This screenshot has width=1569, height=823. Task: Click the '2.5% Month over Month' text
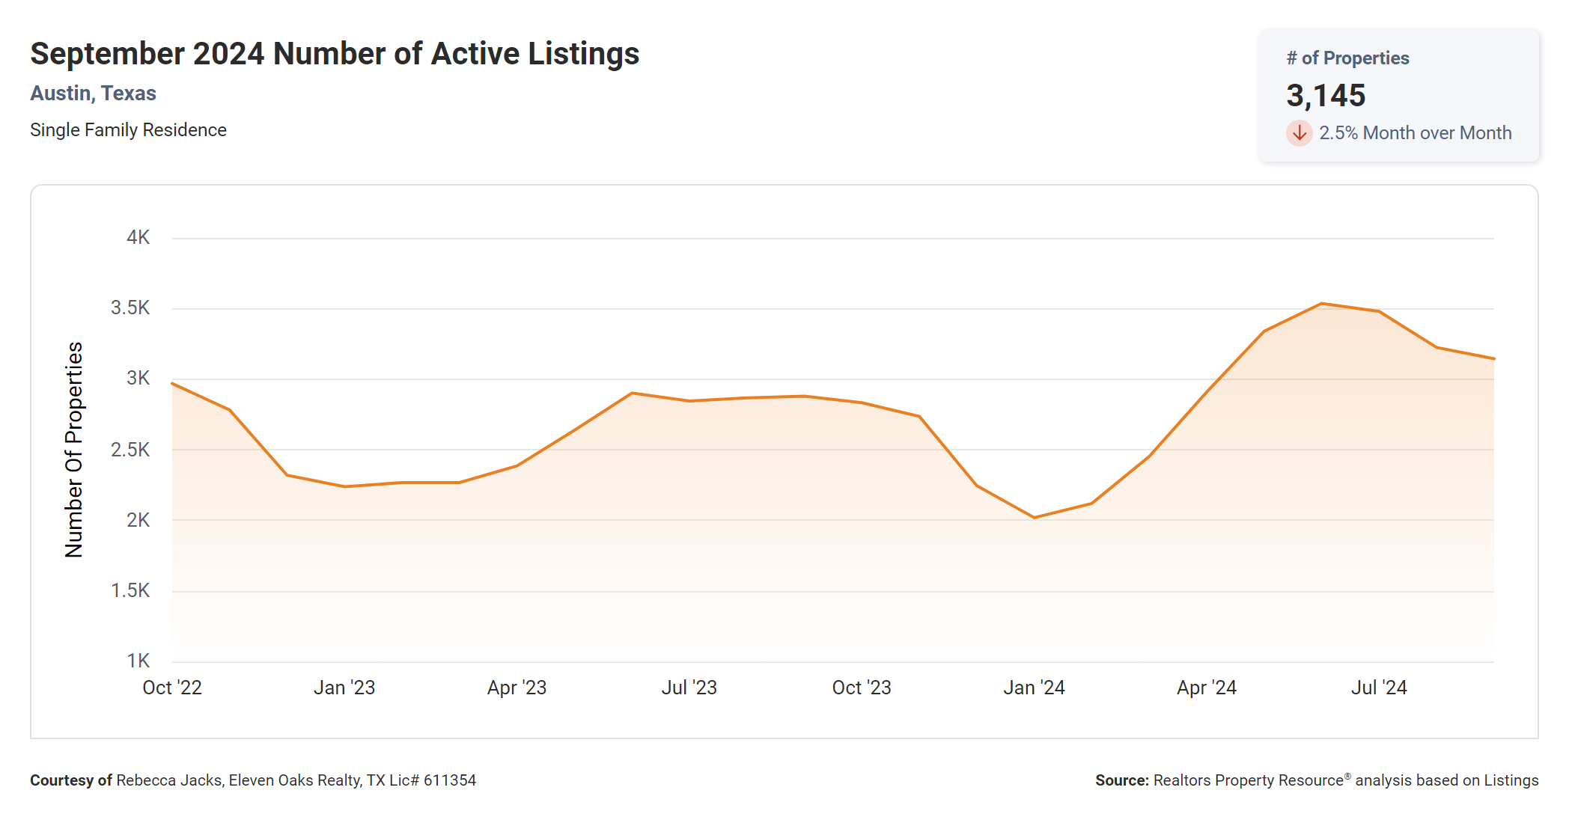[x=1415, y=133]
